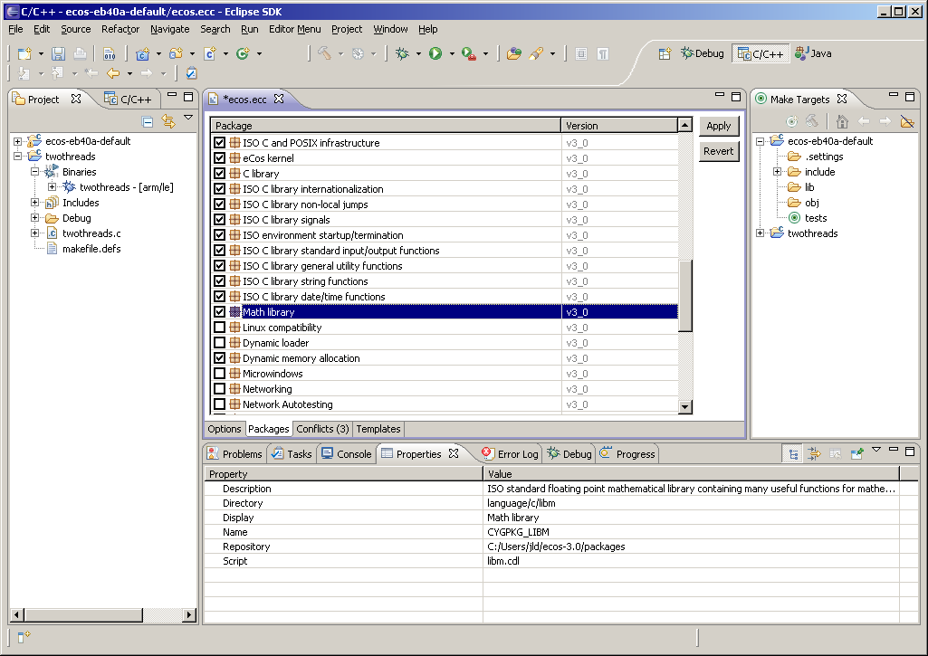
Task: Select makefile.defs in Project view
Action: tap(91, 249)
